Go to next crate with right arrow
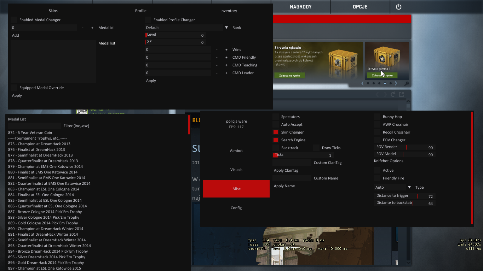The width and height of the screenshot is (483, 271). (396, 83)
